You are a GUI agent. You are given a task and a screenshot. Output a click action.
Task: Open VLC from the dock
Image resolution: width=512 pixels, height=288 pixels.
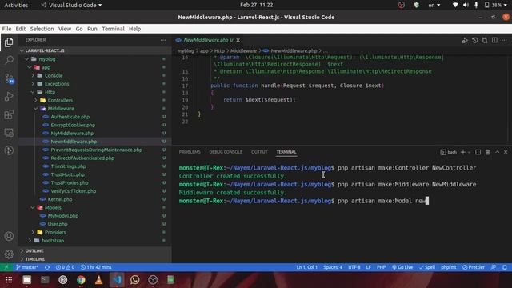[x=99, y=280]
